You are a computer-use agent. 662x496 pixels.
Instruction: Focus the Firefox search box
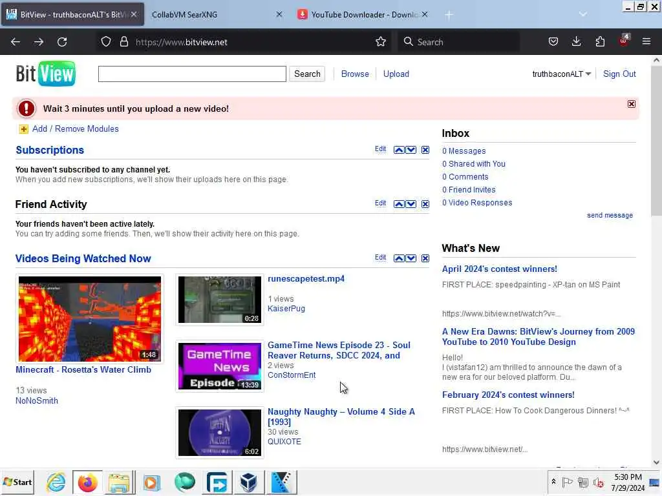459,42
